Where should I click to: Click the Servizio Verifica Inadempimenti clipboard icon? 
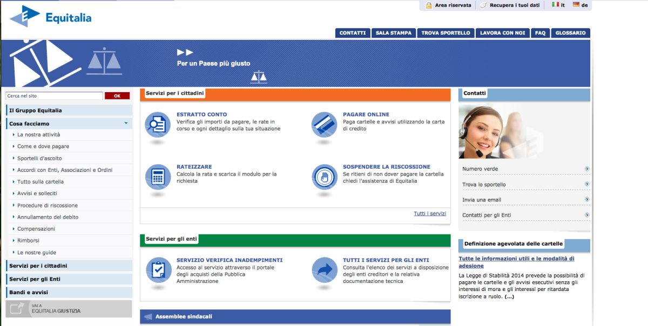[x=158, y=269]
